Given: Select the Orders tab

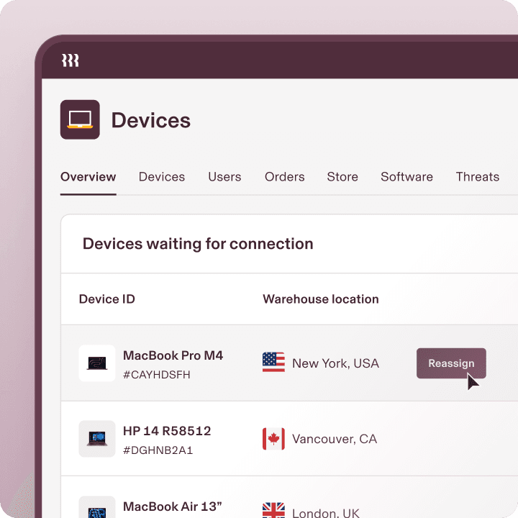Looking at the screenshot, I should pyautogui.click(x=284, y=177).
